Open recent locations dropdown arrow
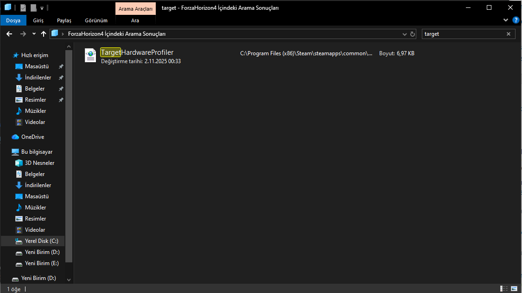 pos(34,34)
